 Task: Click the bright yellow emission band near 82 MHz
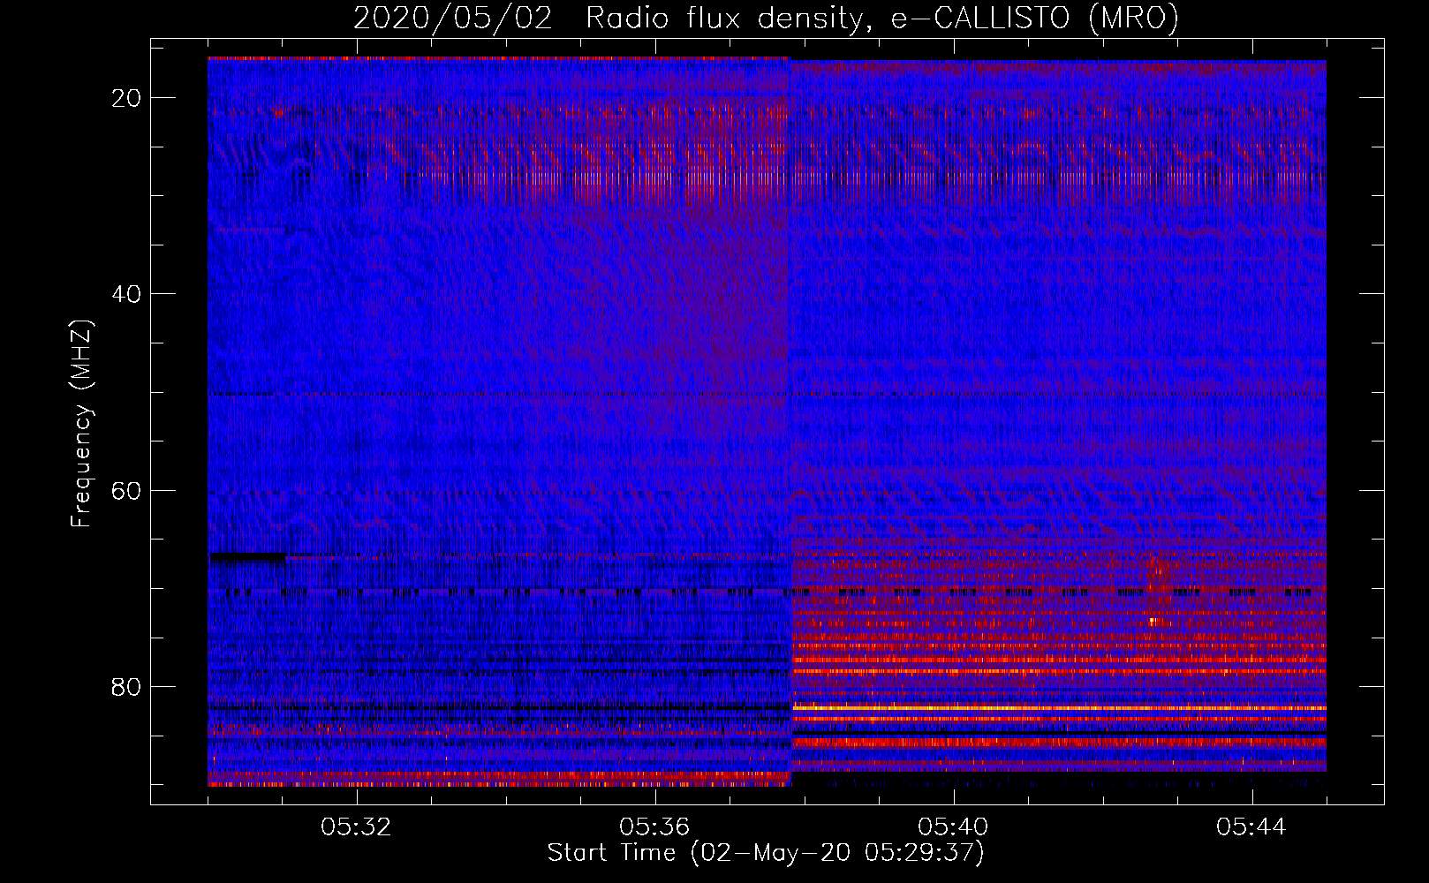pyautogui.click(x=1058, y=707)
